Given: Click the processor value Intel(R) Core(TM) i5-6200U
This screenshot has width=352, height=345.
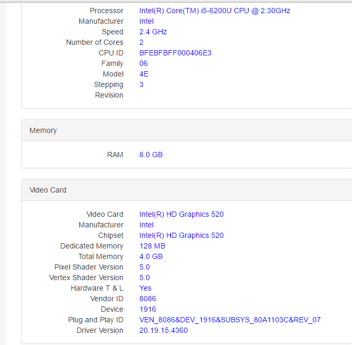Looking at the screenshot, I should (x=215, y=11).
